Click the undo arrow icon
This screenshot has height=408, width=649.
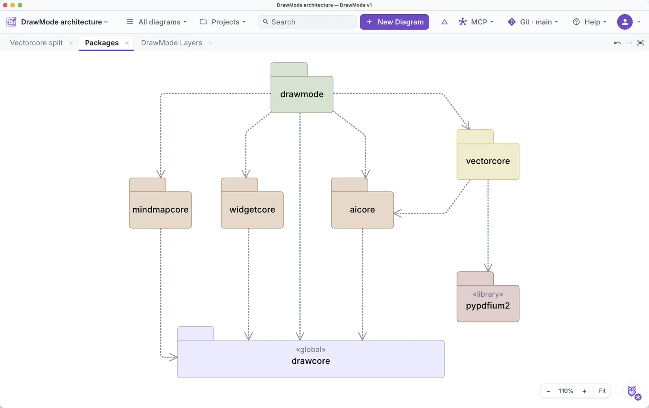[x=617, y=43]
